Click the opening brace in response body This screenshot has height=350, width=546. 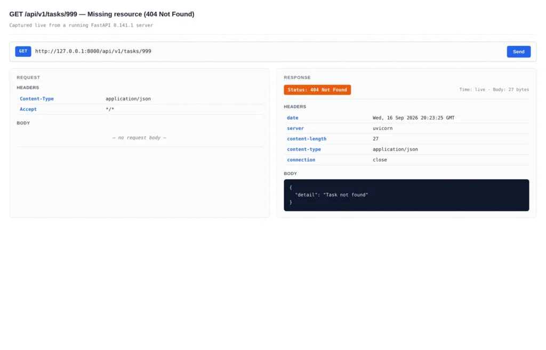tap(291, 187)
